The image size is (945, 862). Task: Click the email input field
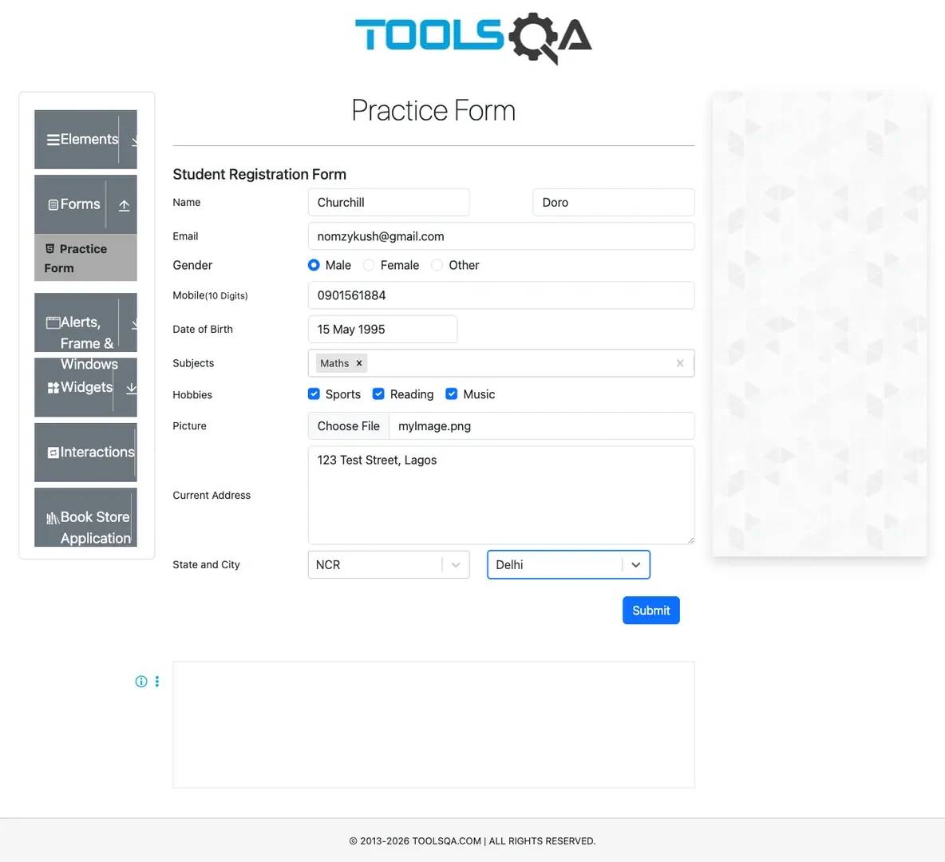(501, 236)
